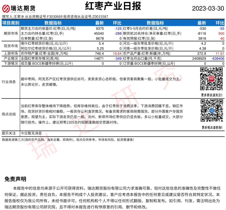
Task: Click the report date 2023-03-30
Action: 208,8
